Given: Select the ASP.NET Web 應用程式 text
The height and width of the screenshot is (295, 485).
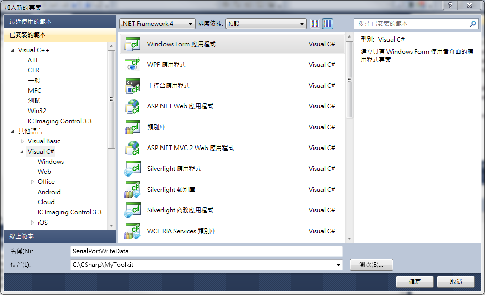Looking at the screenshot, I should point(180,106).
